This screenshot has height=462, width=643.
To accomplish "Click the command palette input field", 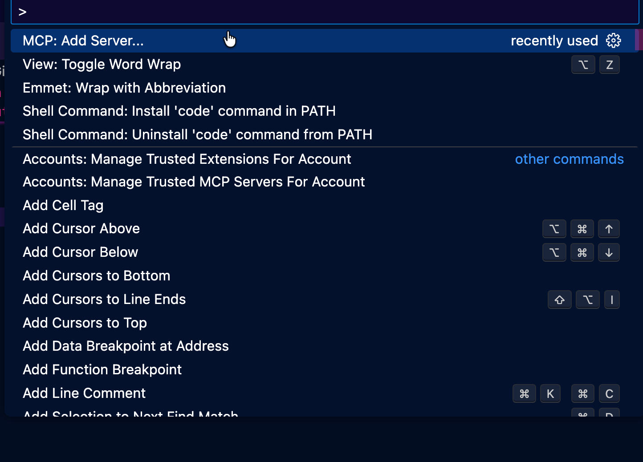I will [325, 12].
